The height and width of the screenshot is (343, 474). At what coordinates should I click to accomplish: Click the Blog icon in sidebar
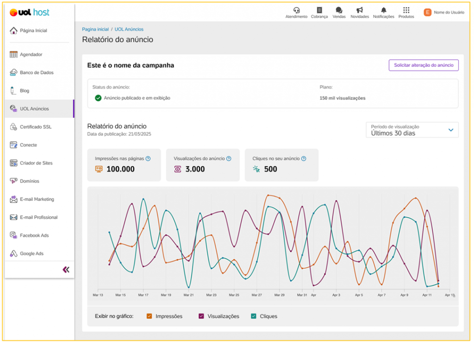click(x=12, y=90)
